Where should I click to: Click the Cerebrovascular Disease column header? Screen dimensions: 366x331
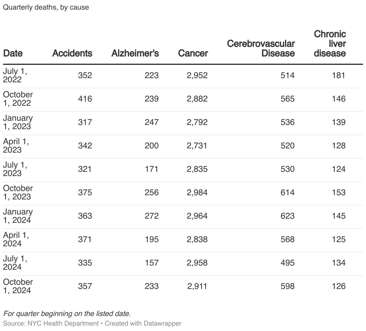coord(261,48)
